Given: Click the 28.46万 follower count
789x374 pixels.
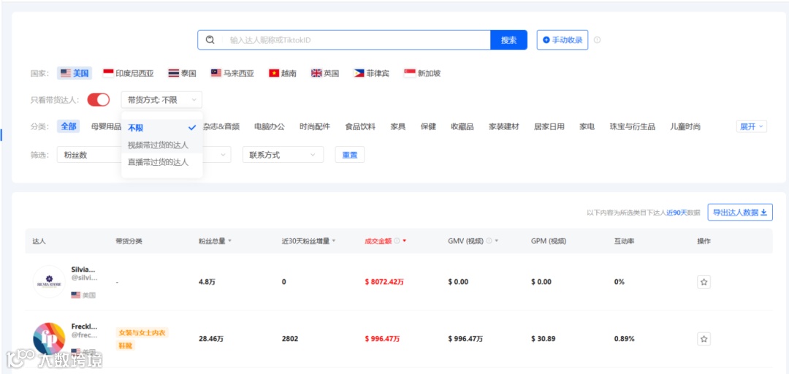Looking at the screenshot, I should click(x=211, y=339).
